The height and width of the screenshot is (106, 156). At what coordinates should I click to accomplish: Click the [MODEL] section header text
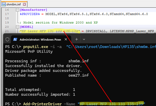(26, 27)
